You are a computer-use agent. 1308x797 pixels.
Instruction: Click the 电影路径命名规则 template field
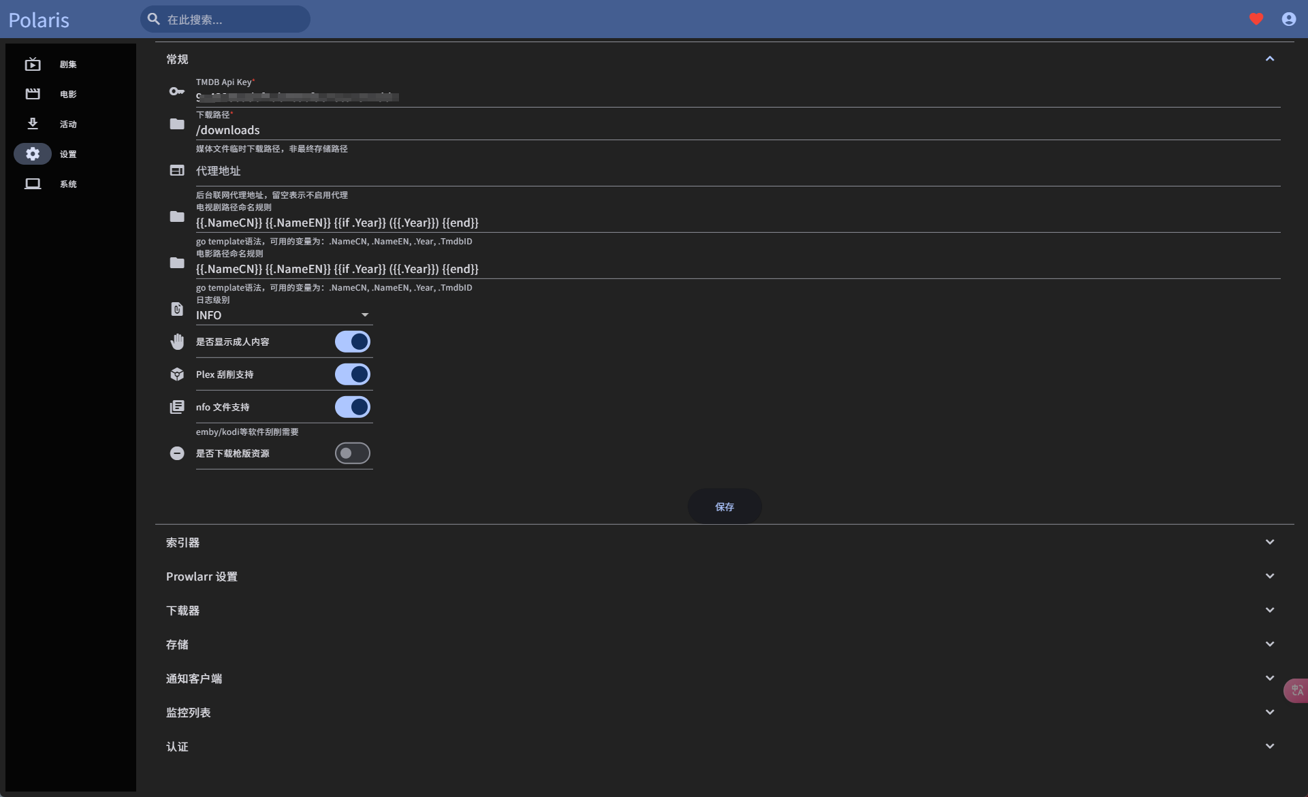tap(738, 263)
